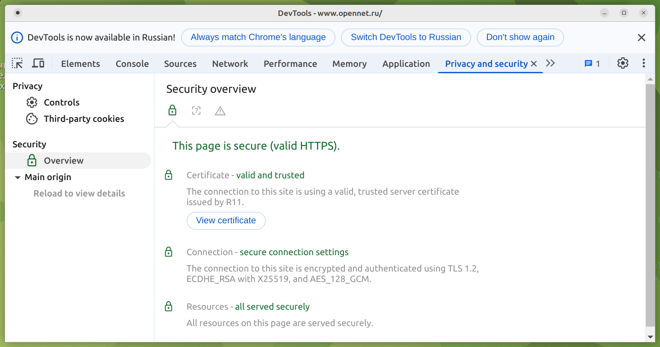Viewport: 660px width, 347px height.
Task: Activate the inspect element picker icon
Action: (17, 64)
